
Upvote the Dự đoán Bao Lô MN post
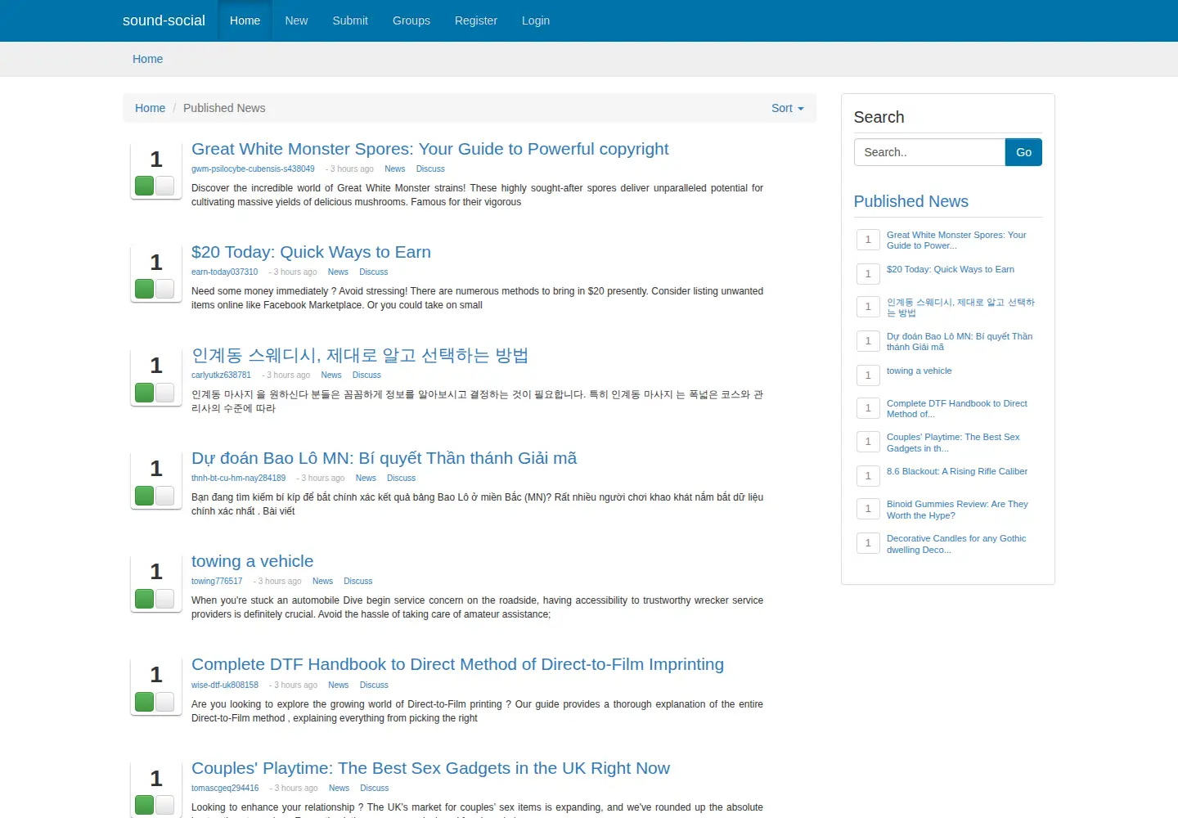pyautogui.click(x=145, y=496)
